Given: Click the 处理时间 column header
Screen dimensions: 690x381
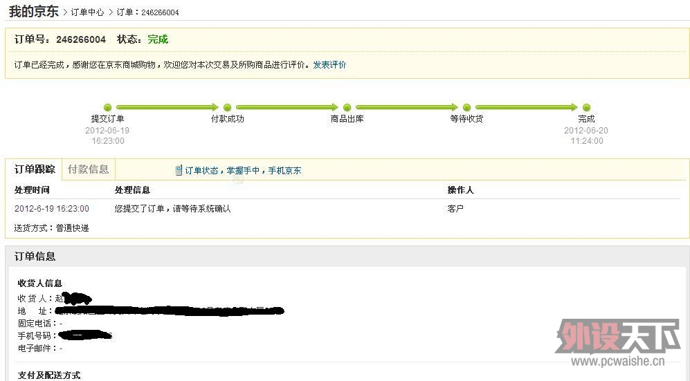Looking at the screenshot, I should (x=32, y=190).
